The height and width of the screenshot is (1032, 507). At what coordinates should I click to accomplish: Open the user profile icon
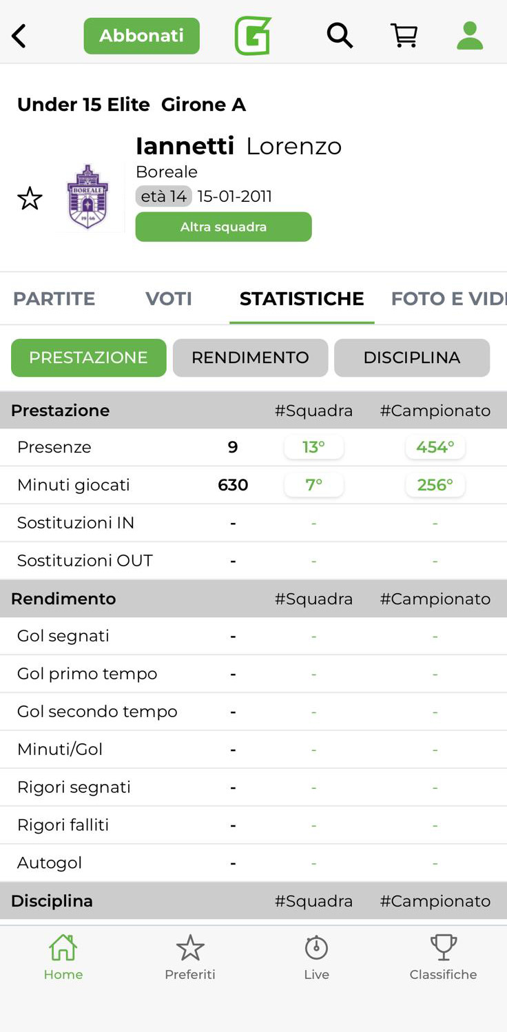pos(470,35)
